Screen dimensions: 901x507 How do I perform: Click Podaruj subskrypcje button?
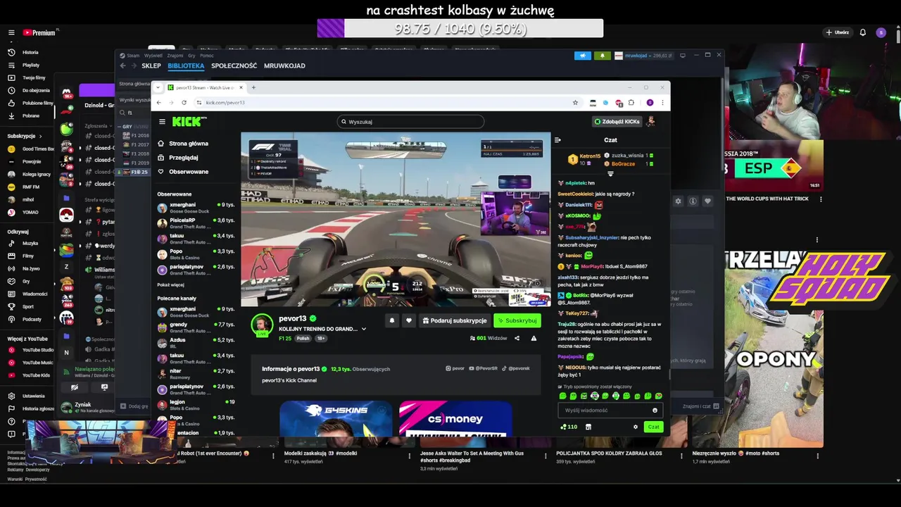(454, 320)
